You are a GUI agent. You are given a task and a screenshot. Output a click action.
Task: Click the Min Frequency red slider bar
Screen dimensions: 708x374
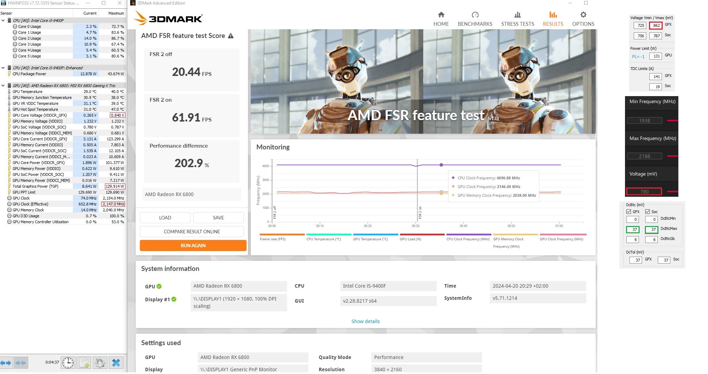click(672, 120)
